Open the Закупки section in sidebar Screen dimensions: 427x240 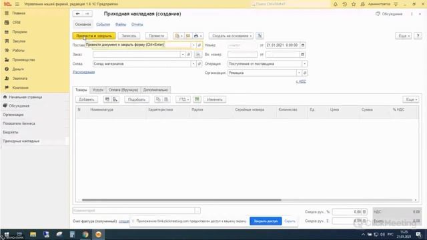click(x=19, y=41)
